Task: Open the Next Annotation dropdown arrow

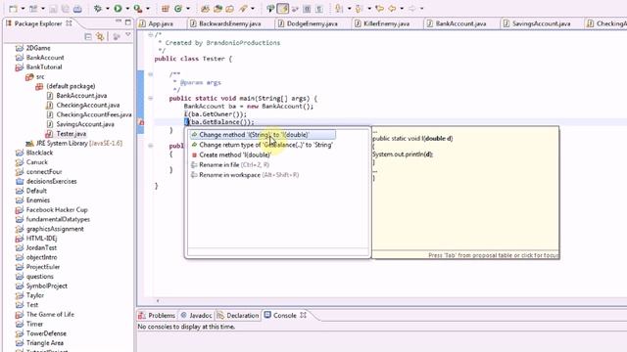Action: 349,9
